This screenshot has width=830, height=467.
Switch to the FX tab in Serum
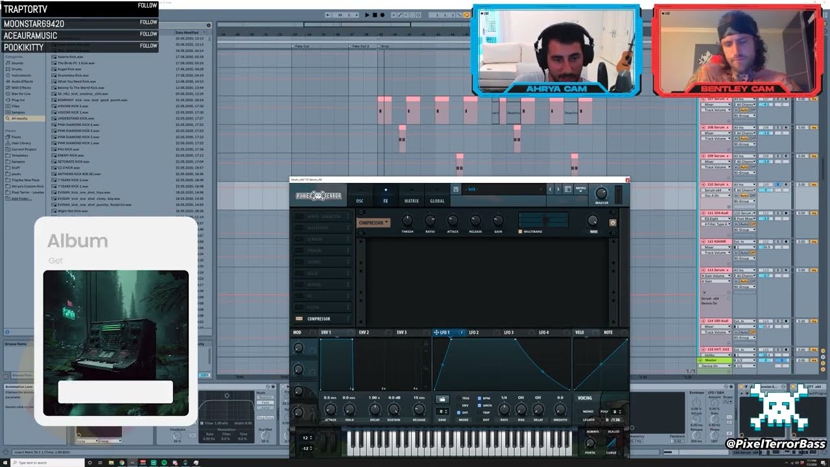(x=386, y=201)
